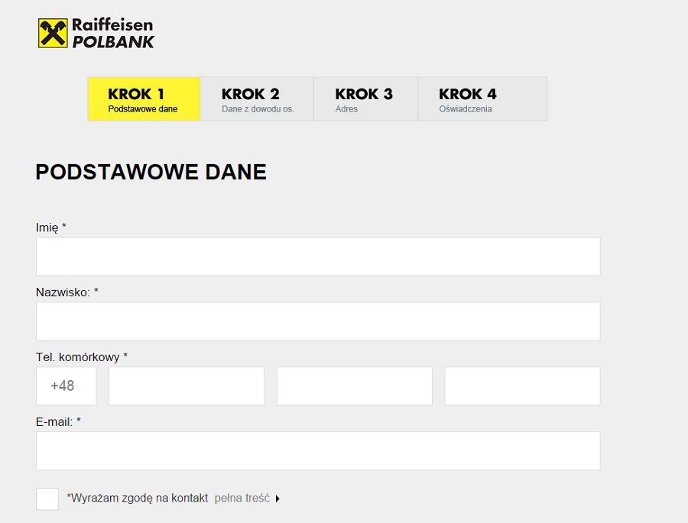Tick the contact consent checkbox

tap(47, 499)
